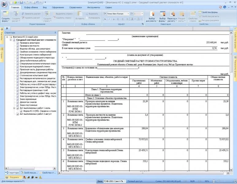Click the help info icon in ribbon corner

225,7
